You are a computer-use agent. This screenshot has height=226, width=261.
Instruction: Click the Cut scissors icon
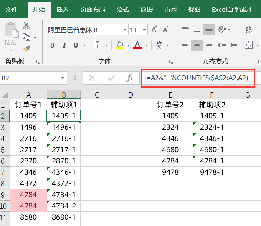(x=26, y=25)
